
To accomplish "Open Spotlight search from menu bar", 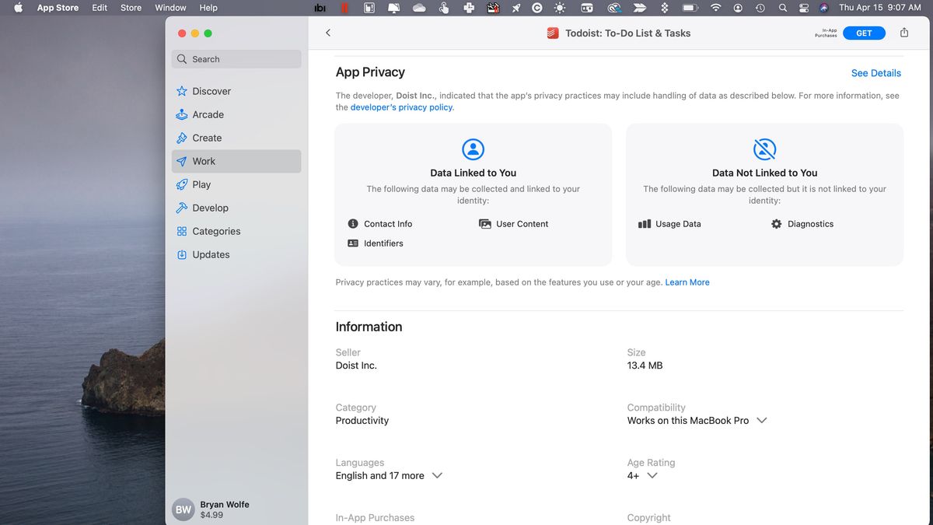I will [782, 8].
